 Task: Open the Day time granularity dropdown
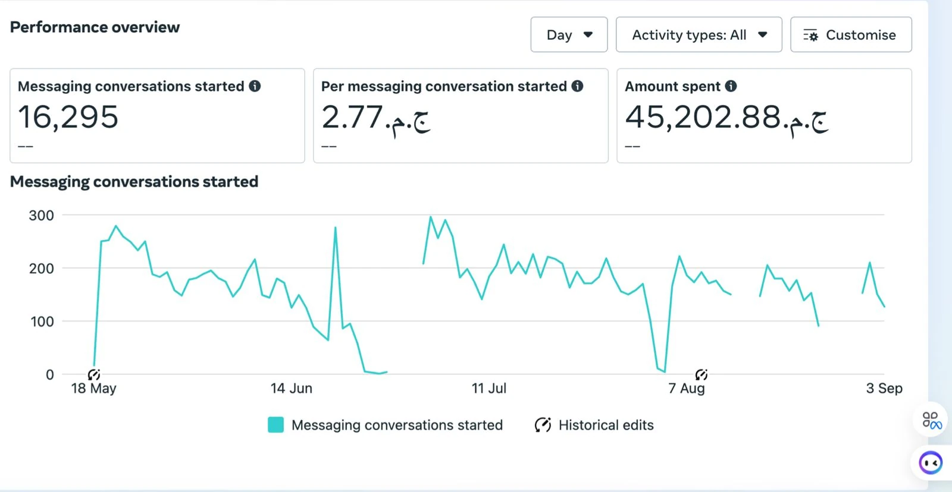(x=569, y=35)
